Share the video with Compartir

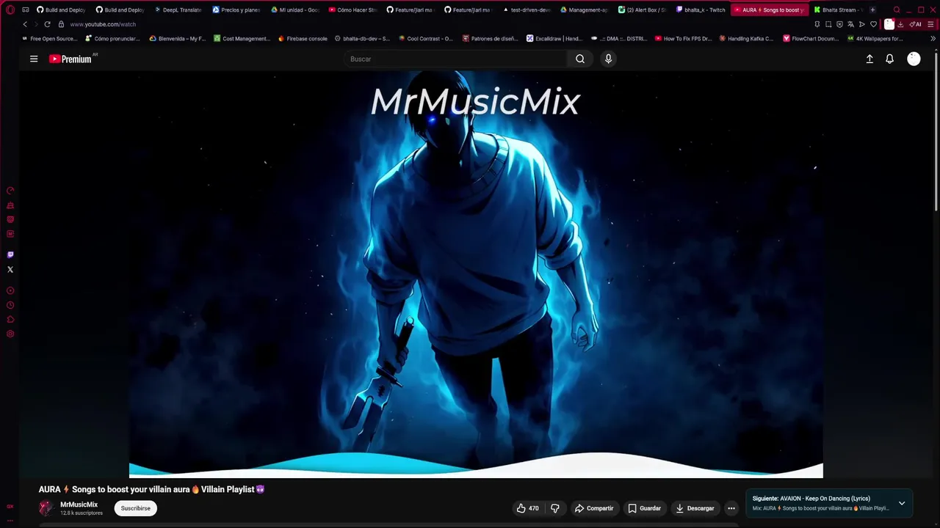coord(594,508)
